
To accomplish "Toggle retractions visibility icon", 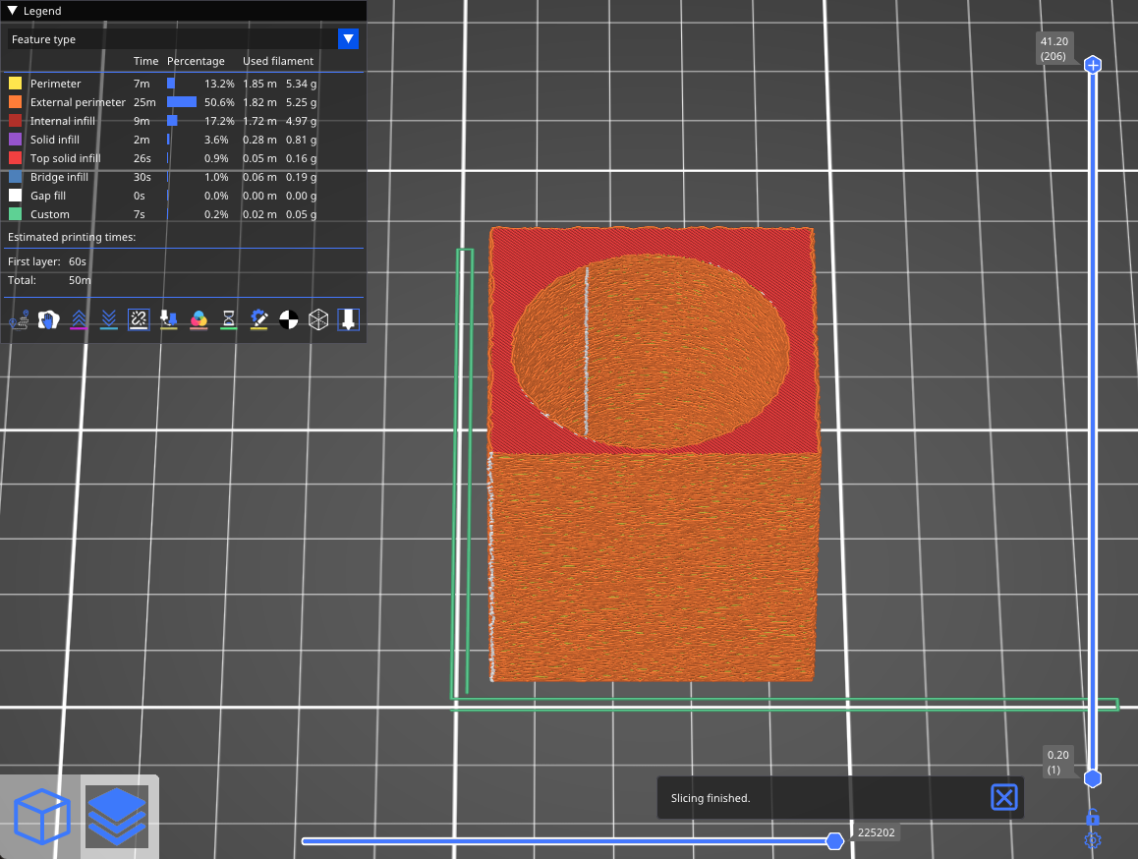I will pyautogui.click(x=79, y=319).
